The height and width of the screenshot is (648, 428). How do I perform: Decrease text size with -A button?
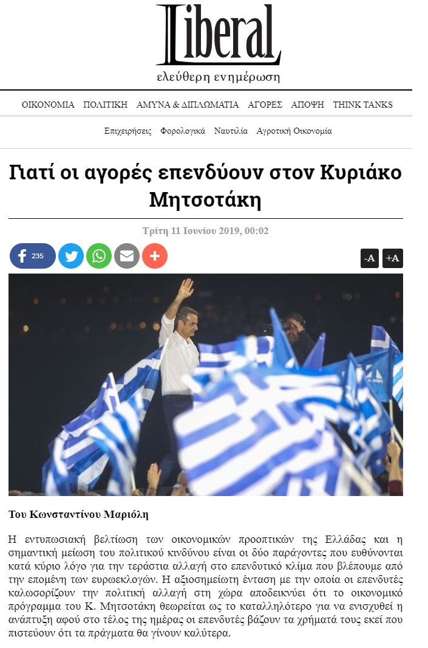(369, 258)
